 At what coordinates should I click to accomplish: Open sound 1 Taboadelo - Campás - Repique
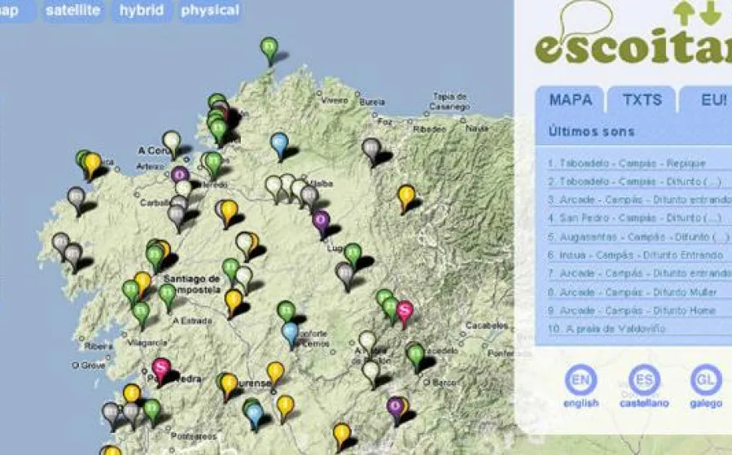(x=626, y=163)
